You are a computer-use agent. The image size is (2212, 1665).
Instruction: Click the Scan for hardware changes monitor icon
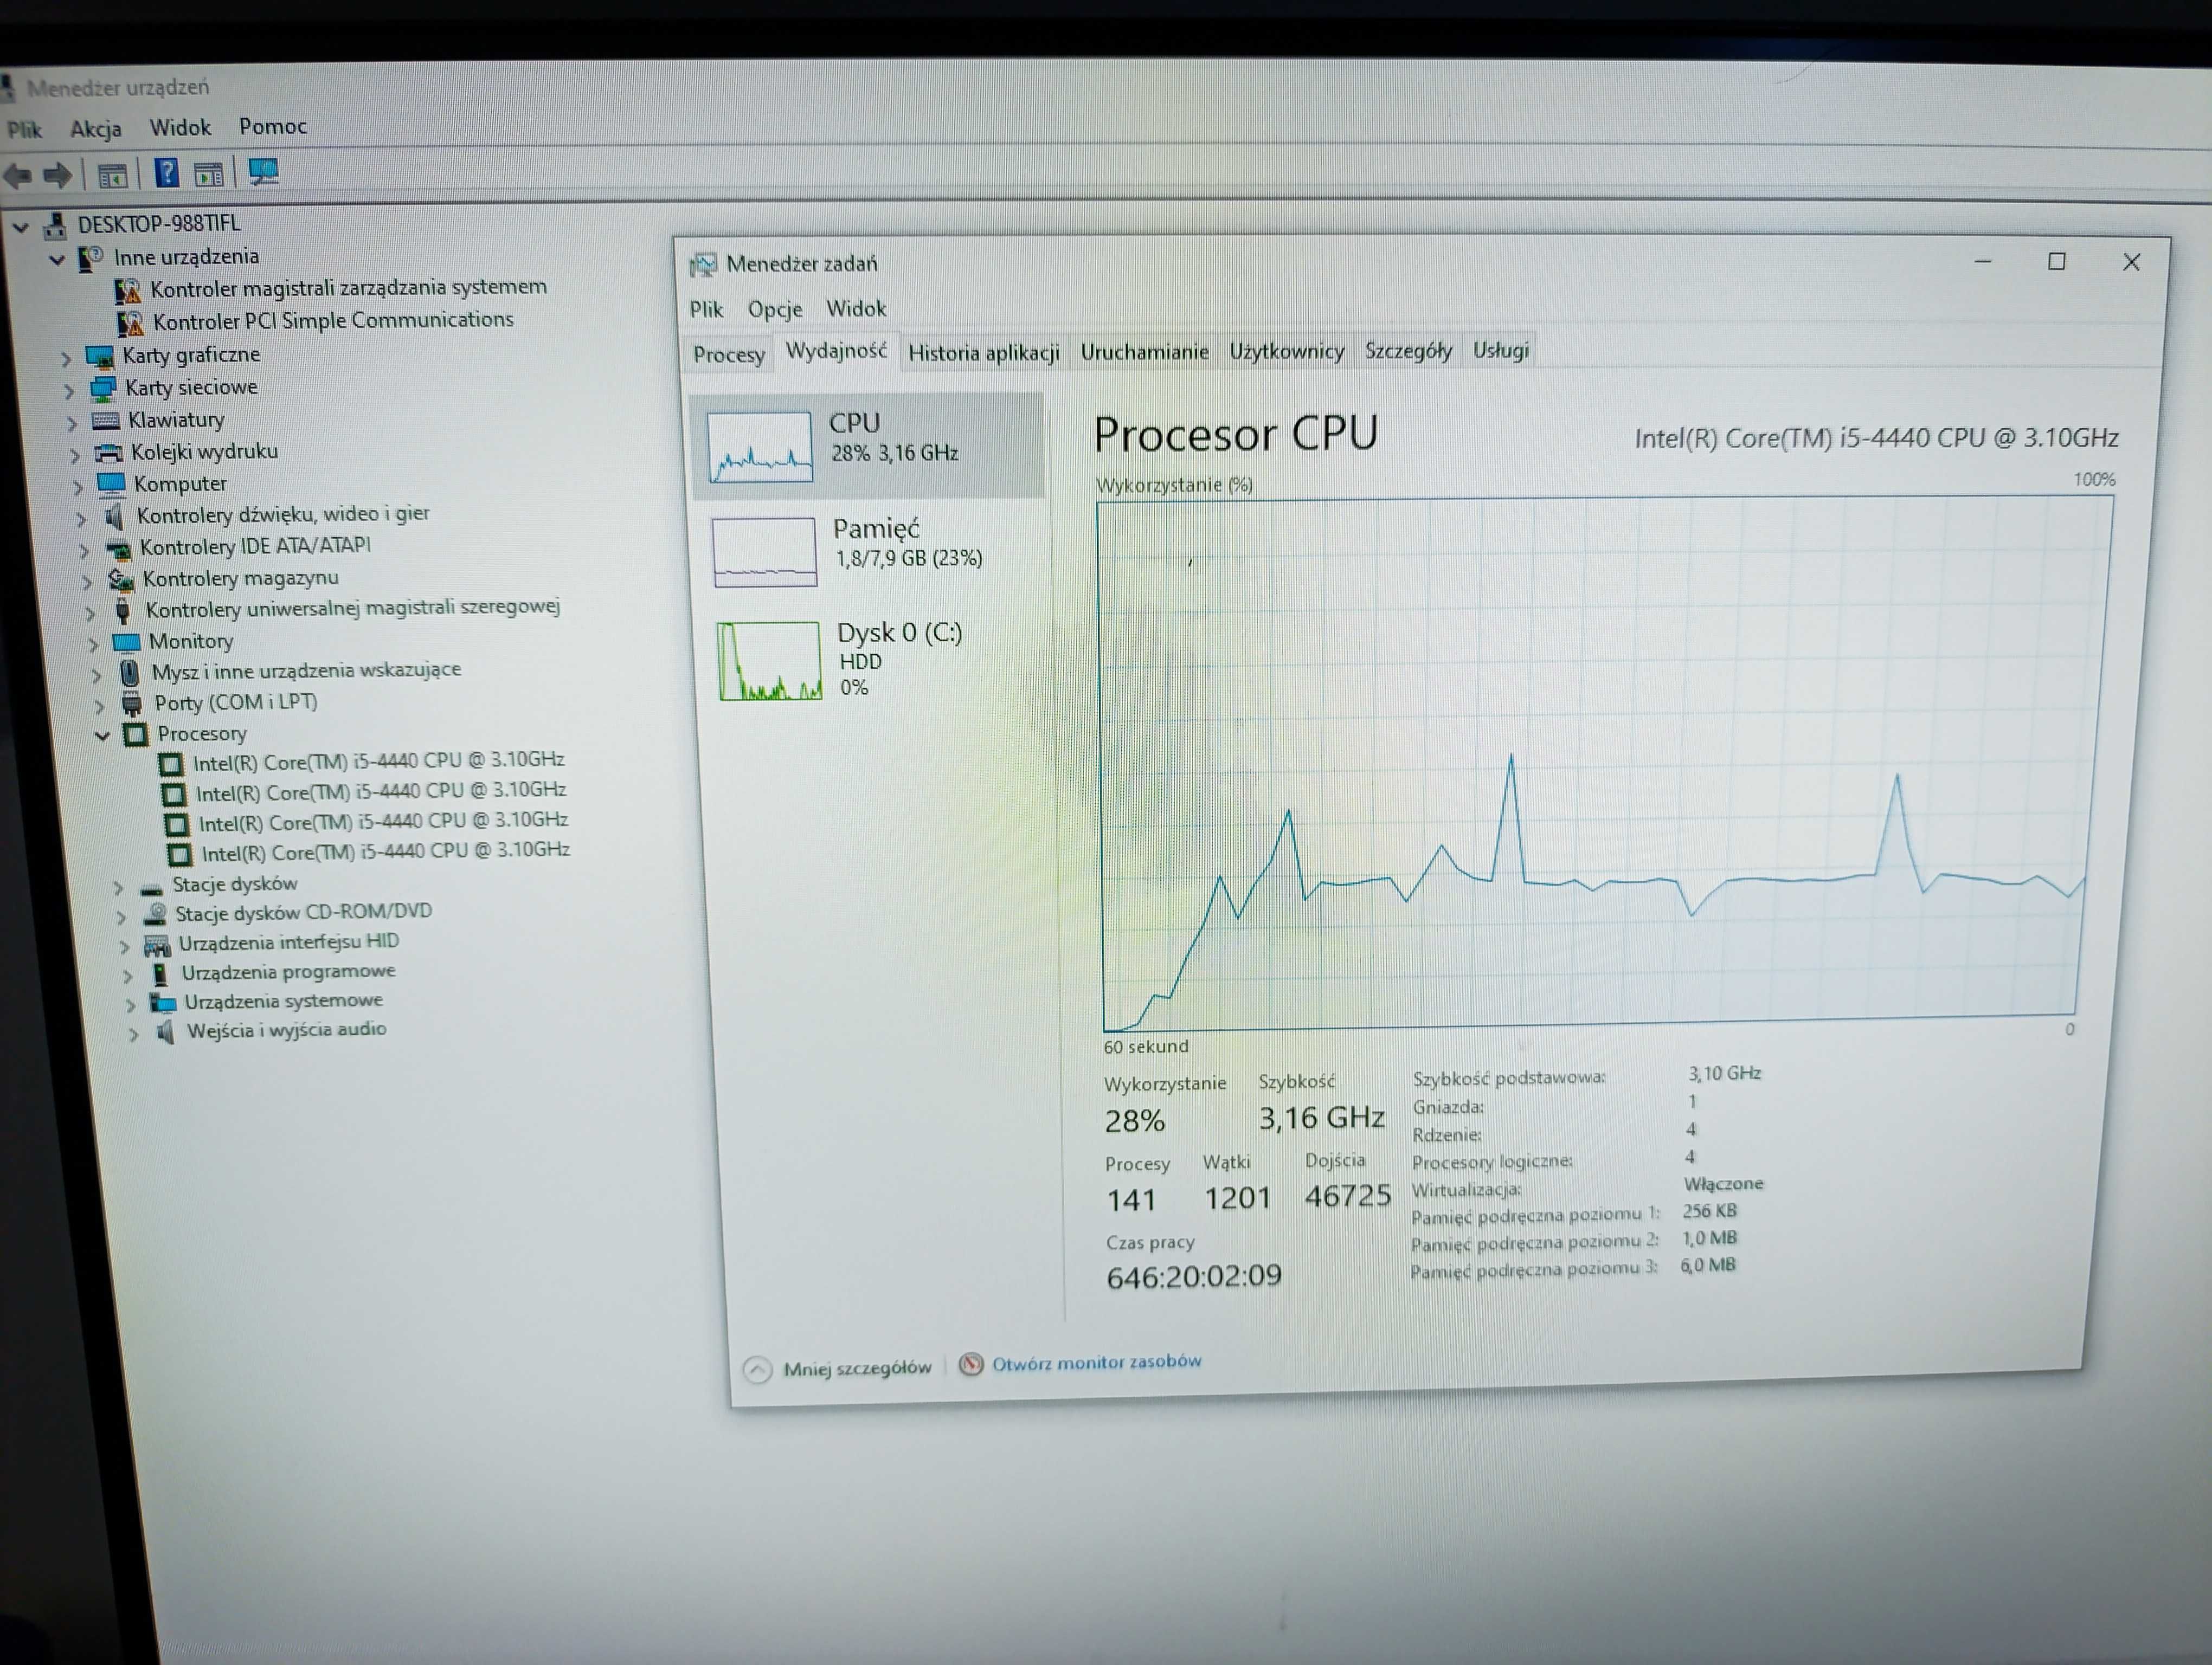tap(264, 172)
